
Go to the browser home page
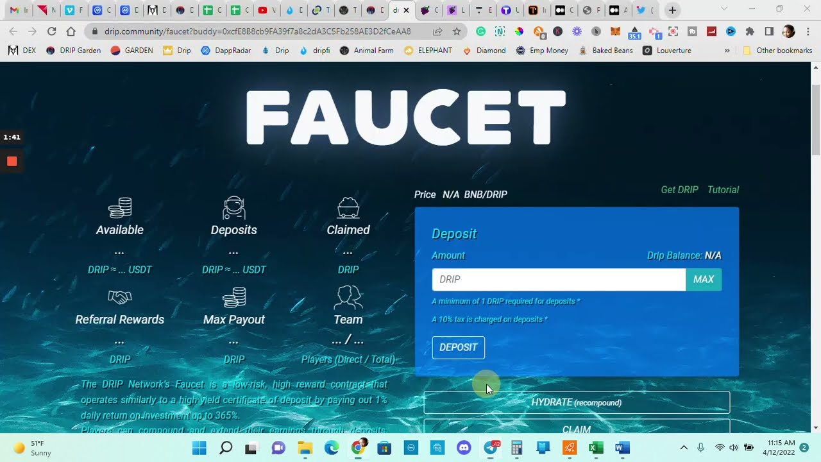point(71,31)
